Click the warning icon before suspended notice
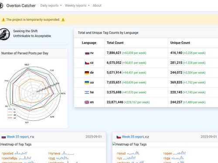The image size is (218, 163). point(3,20)
